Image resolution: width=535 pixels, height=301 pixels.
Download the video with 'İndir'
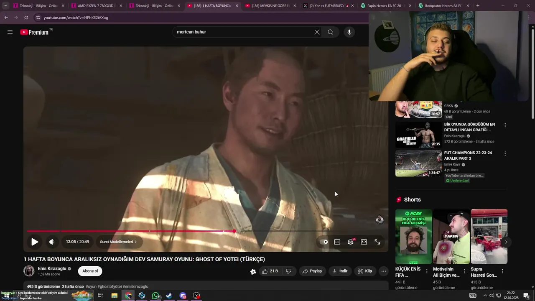coord(340,271)
